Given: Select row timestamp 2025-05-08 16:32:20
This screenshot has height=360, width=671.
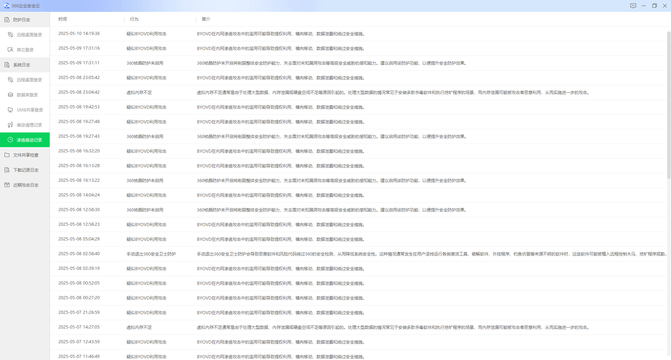Looking at the screenshot, I should [x=79, y=151].
